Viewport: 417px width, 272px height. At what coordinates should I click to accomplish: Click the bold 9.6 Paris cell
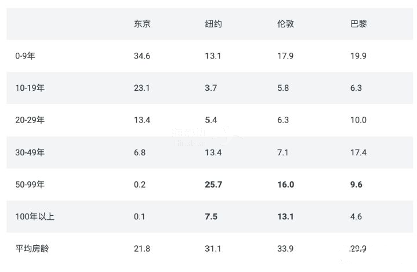tap(356, 185)
